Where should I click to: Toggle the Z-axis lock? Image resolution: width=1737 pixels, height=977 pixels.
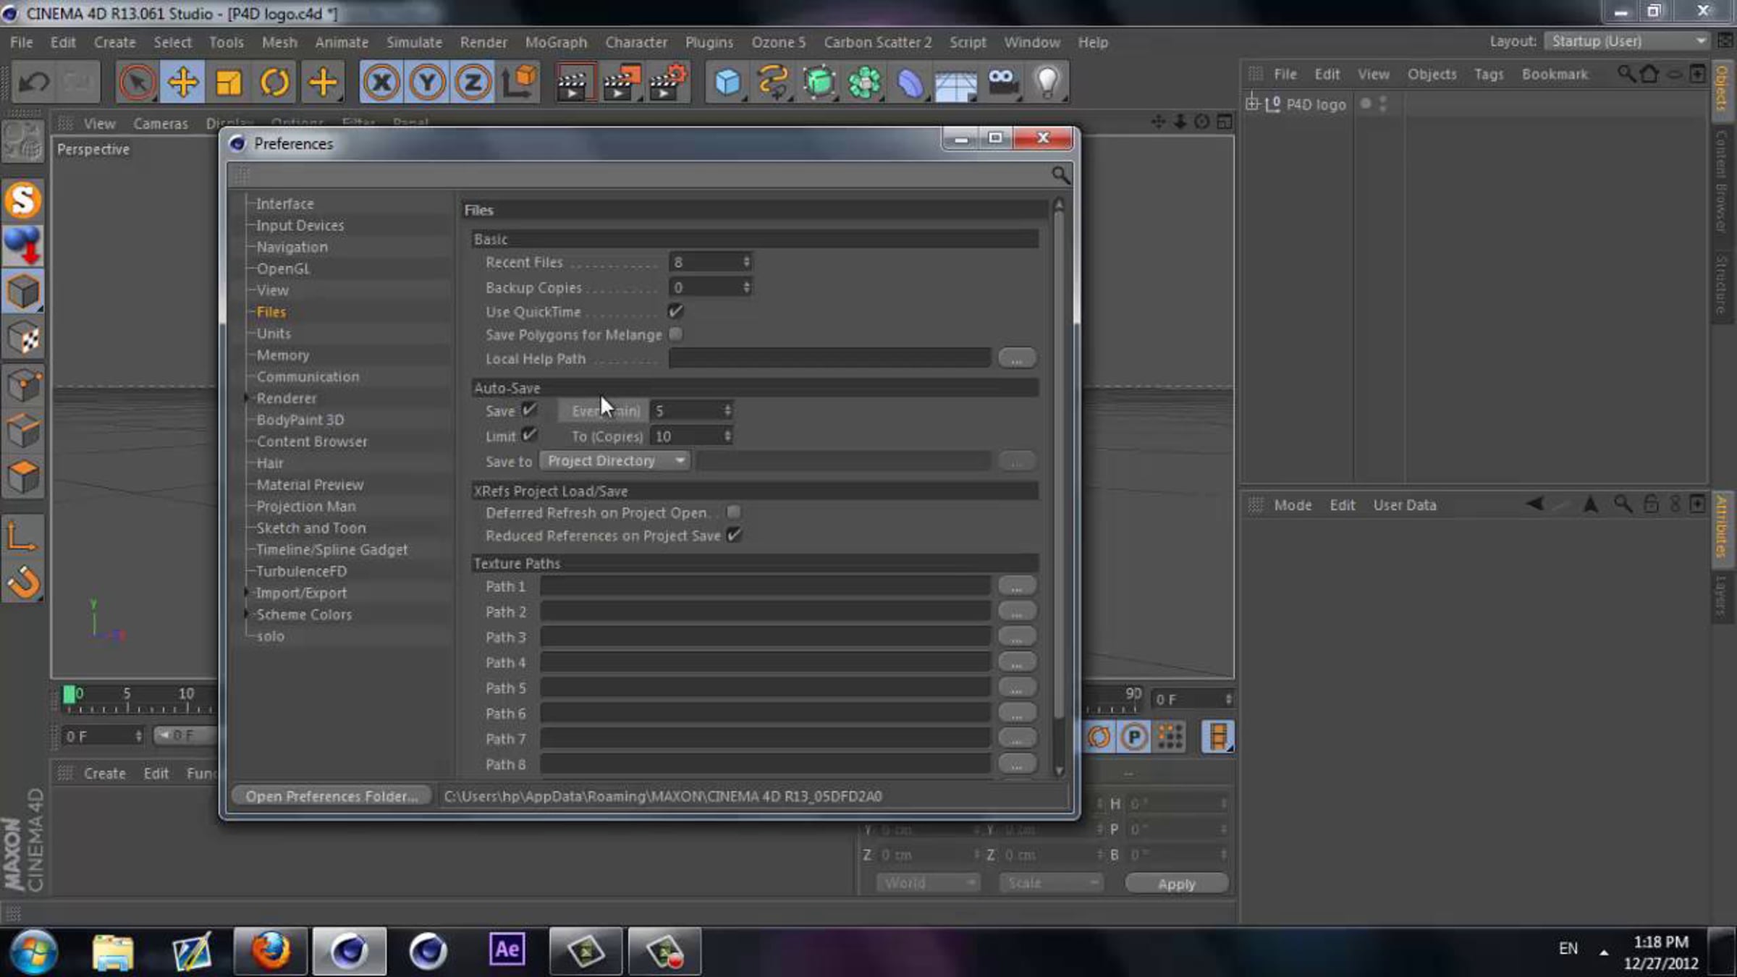coord(473,82)
